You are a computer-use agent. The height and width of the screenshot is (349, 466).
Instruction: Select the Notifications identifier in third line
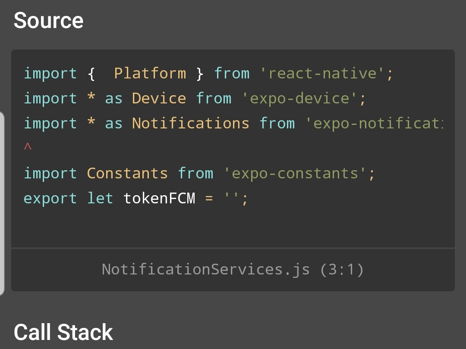tap(190, 123)
